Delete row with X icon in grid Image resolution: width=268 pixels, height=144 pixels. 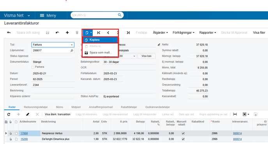pos(37,115)
